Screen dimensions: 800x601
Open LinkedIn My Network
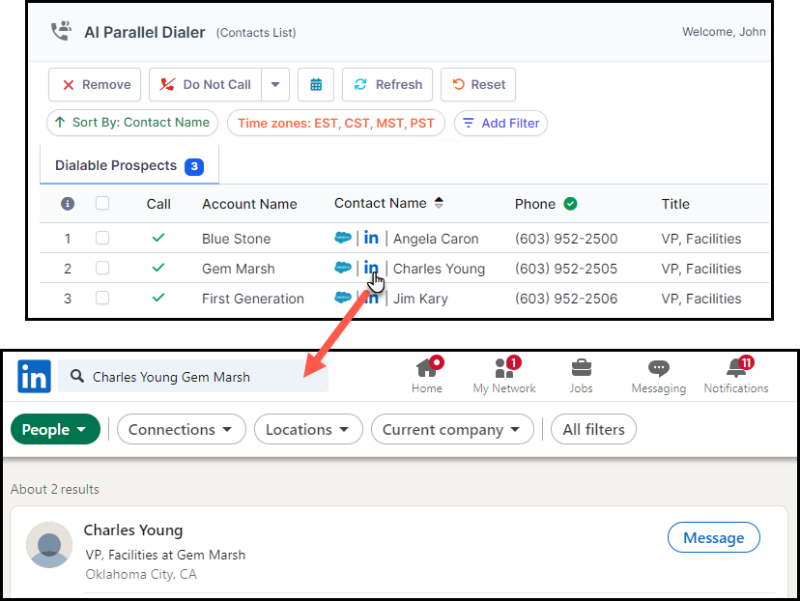(504, 376)
